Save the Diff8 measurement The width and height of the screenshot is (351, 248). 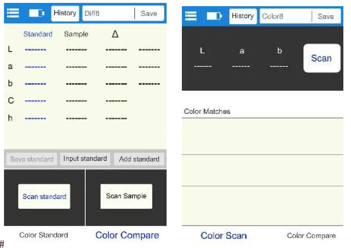click(x=149, y=13)
